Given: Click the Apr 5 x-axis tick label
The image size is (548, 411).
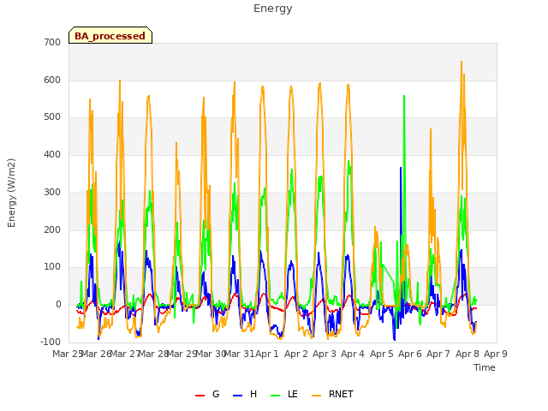Looking at the screenshot, I should pyautogui.click(x=382, y=354).
